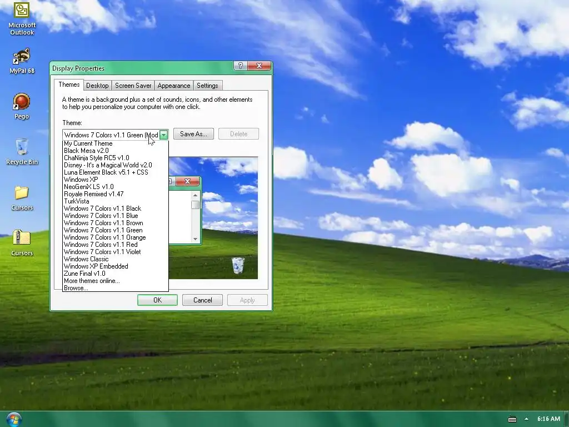Choose NeoGeniX LS v1.0 theme
The height and width of the screenshot is (427, 569).
[116, 187]
